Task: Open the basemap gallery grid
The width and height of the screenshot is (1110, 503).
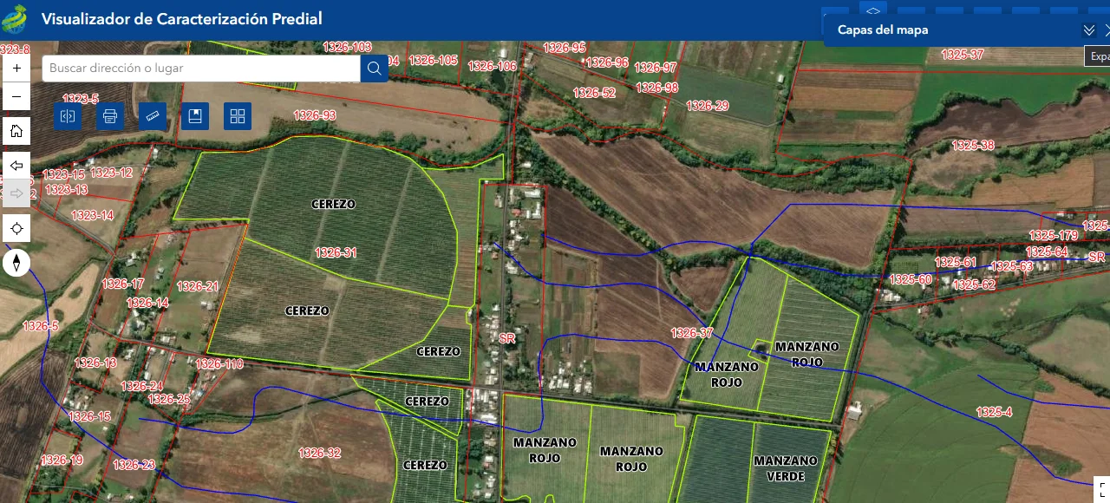Action: tap(238, 116)
